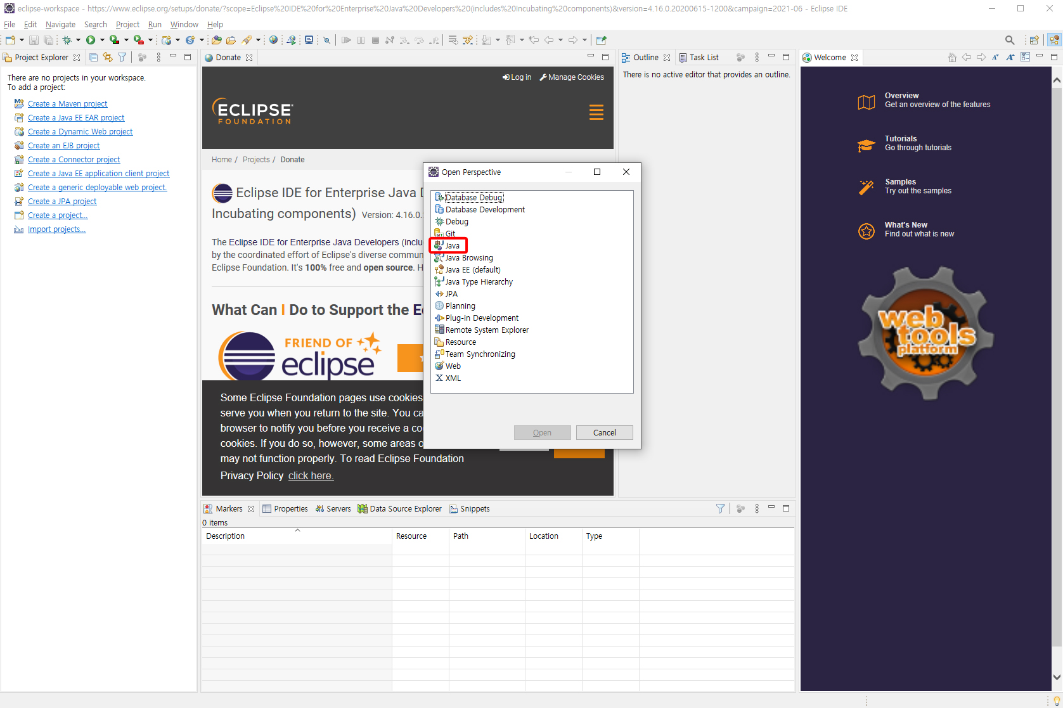Click the Overview map icon in Welcome
This screenshot has height=708, width=1063.
(x=867, y=101)
